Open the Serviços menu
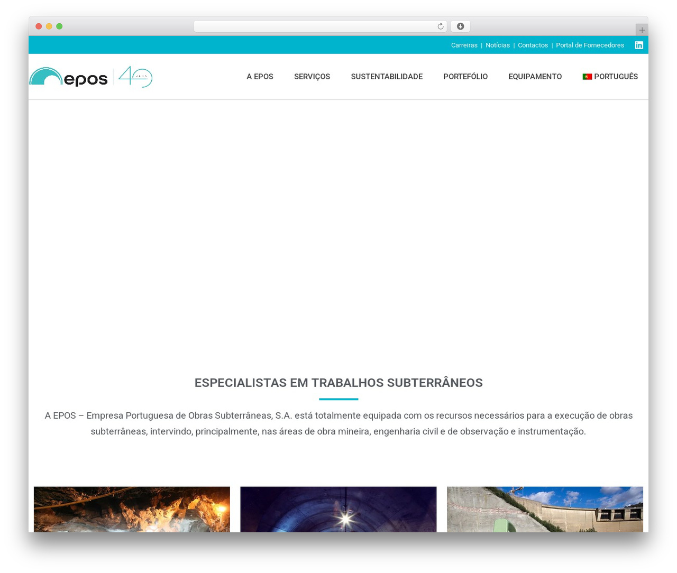 [312, 77]
